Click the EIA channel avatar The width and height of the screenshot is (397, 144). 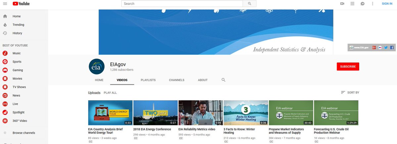click(97, 67)
